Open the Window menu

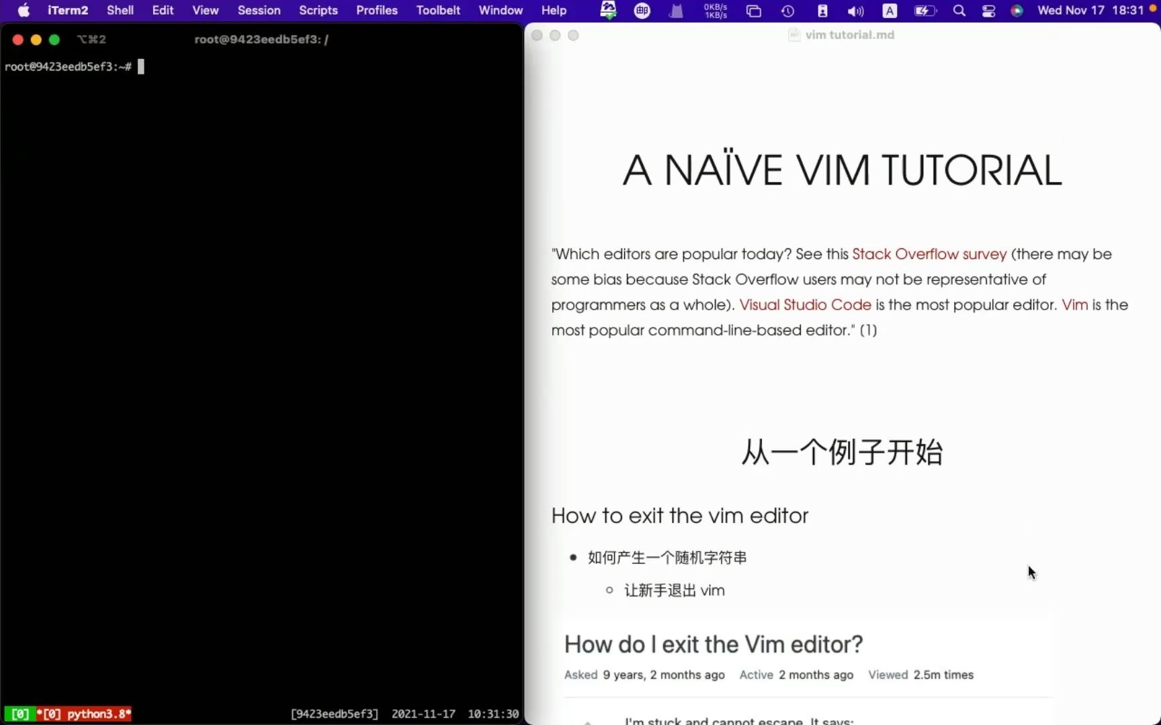pos(501,10)
